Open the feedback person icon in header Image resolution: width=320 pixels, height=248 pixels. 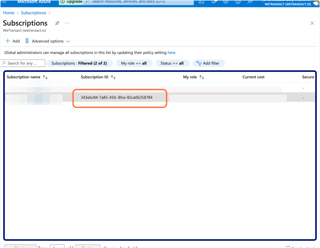point(250,2)
